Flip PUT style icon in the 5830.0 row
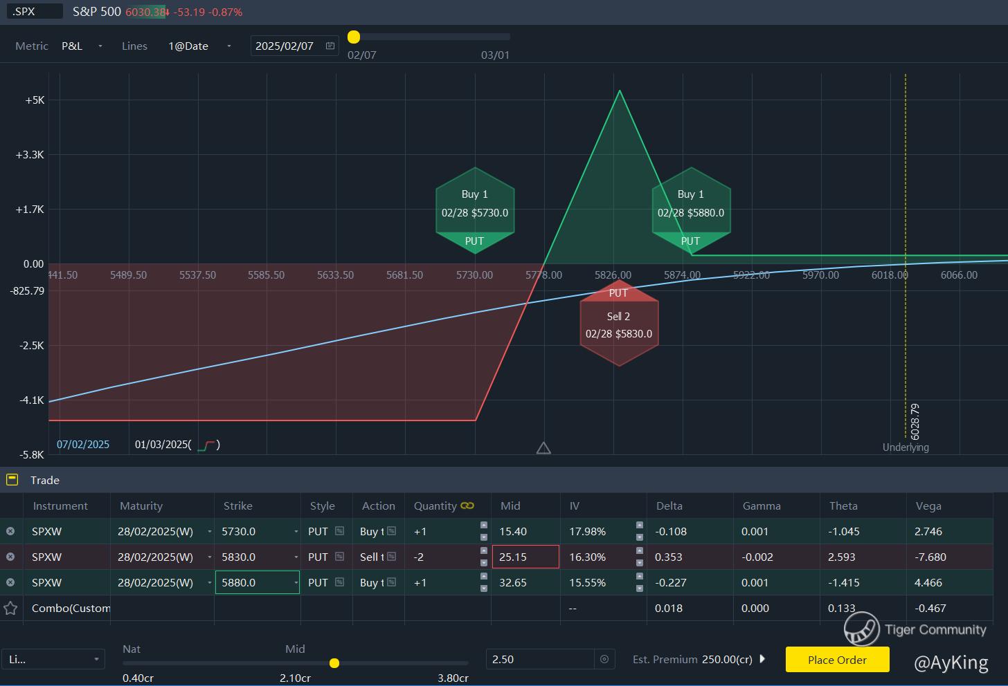The width and height of the screenshot is (1008, 686). [x=339, y=557]
